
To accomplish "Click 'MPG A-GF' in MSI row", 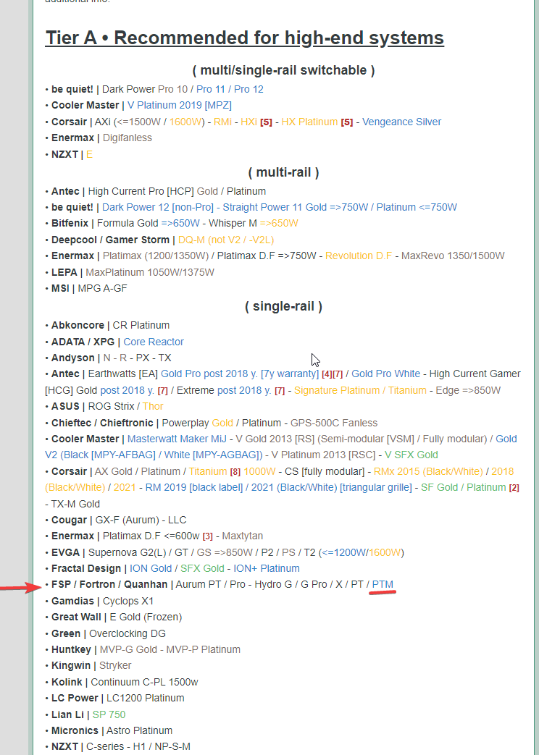I will pyautogui.click(x=103, y=288).
